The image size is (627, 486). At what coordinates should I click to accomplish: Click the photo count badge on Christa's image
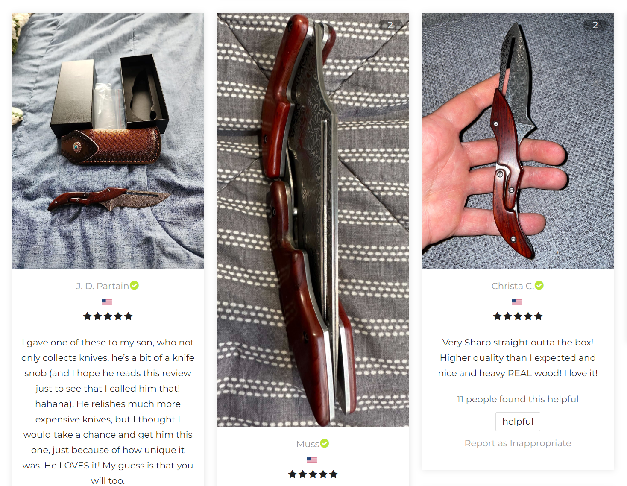(595, 25)
